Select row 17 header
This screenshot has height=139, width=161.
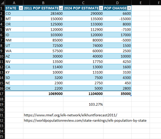[x=2, y=94]
